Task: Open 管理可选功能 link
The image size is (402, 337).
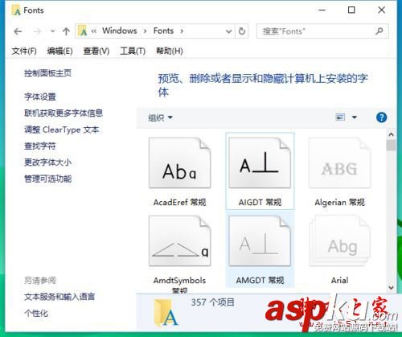Action: (47, 179)
